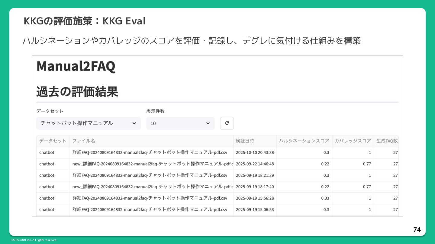Click the データセット column header
435x244 pixels.
[53, 141]
